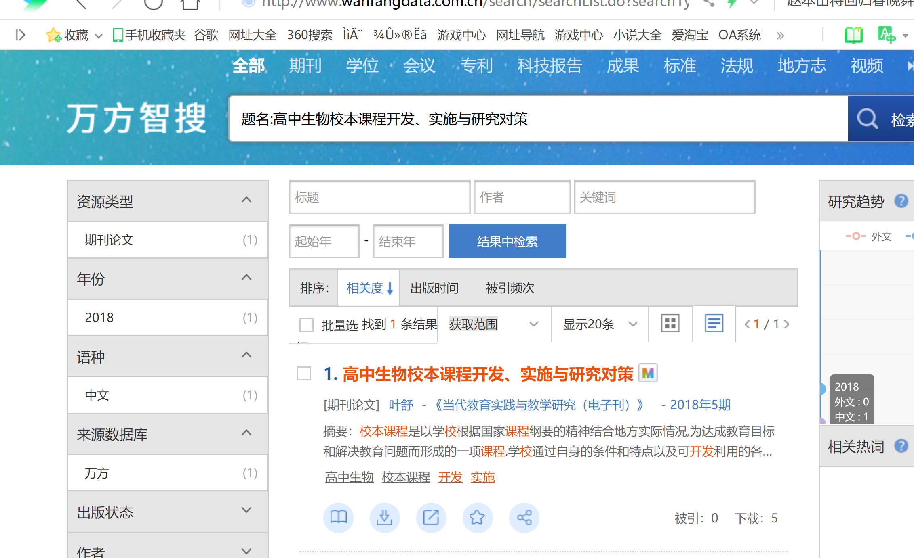Image resolution: width=914 pixels, height=558 pixels.
Task: Click the 作者 filter input field
Action: [x=522, y=197]
